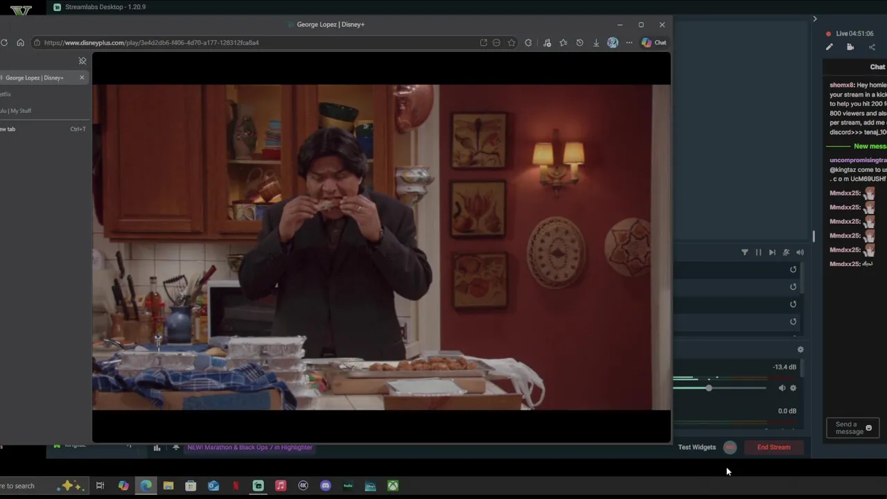Click the browser profile avatar
This screenshot has width=887, height=499.
click(x=613, y=42)
